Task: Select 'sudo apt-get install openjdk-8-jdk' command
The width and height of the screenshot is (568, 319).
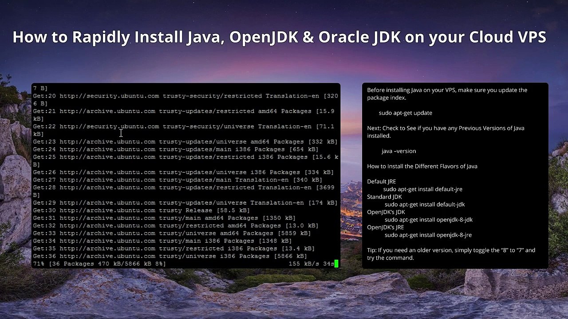Action: [x=429, y=220]
